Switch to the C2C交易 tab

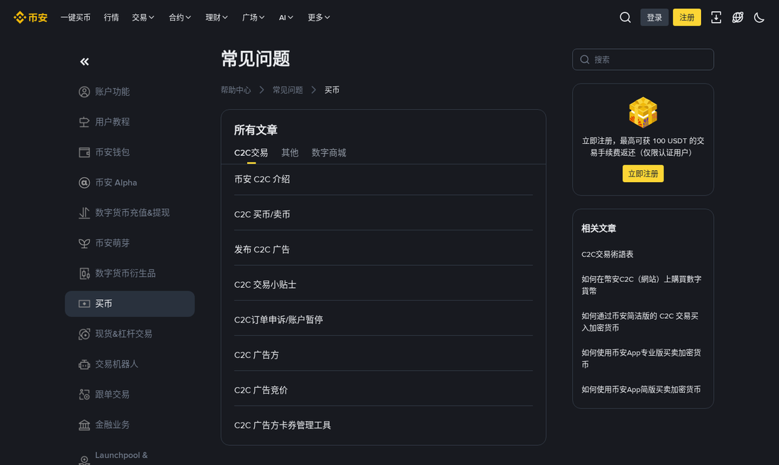coord(251,152)
